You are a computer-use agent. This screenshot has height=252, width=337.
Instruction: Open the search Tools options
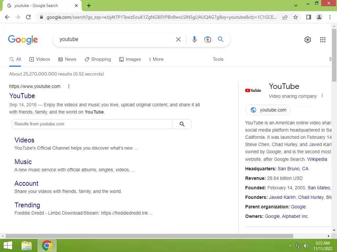pos(218,59)
